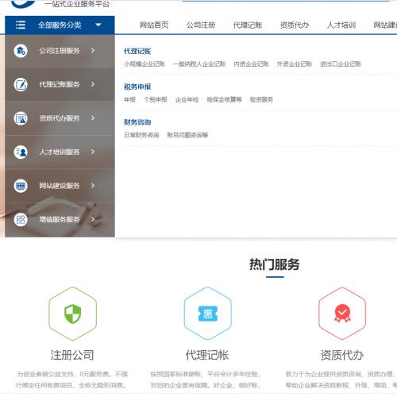Screen dimensions: 397x397
Task: Open the 验资服务 link
Action: click(x=261, y=99)
